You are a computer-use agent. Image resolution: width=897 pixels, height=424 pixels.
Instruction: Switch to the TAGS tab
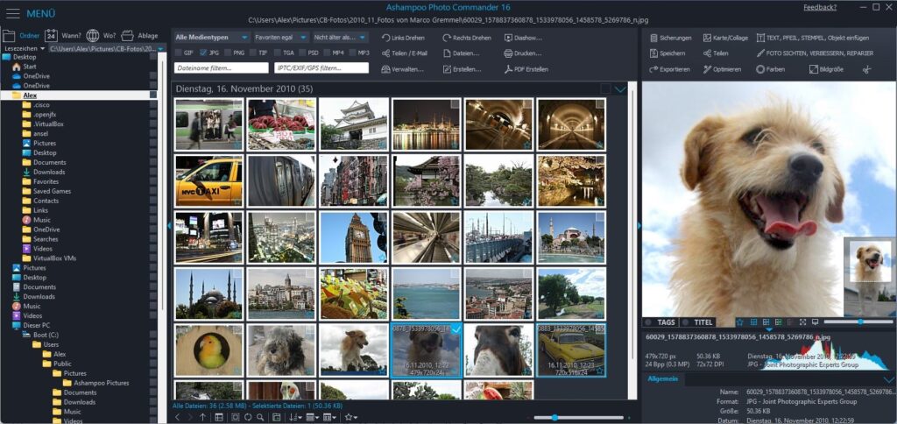coord(664,322)
